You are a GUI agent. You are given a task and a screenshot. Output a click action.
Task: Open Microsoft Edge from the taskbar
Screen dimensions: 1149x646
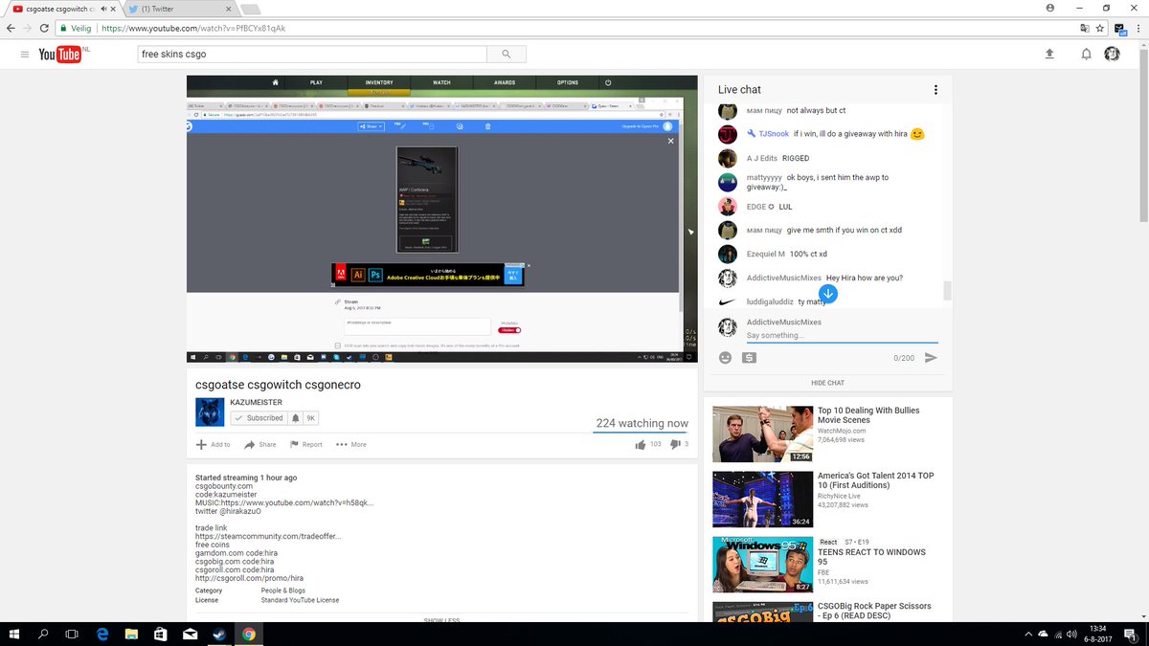click(101, 634)
